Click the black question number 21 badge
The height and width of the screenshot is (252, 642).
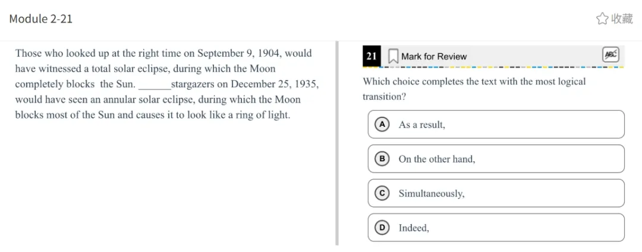(372, 56)
